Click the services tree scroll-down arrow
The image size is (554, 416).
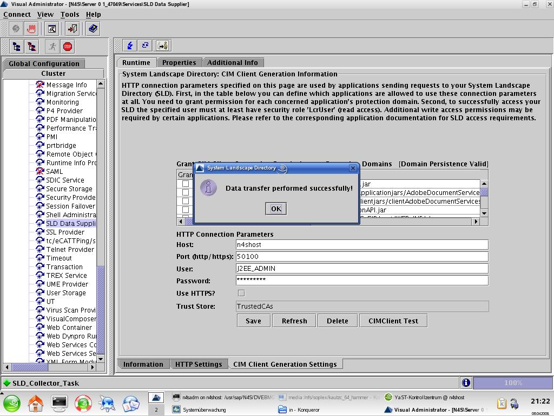click(x=100, y=358)
